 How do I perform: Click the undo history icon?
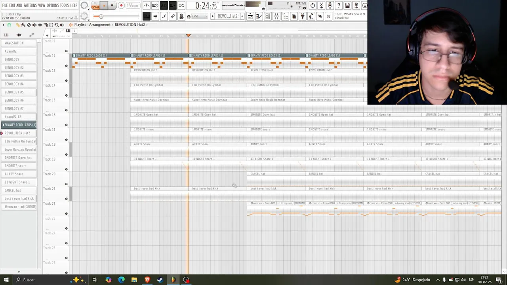point(313,6)
